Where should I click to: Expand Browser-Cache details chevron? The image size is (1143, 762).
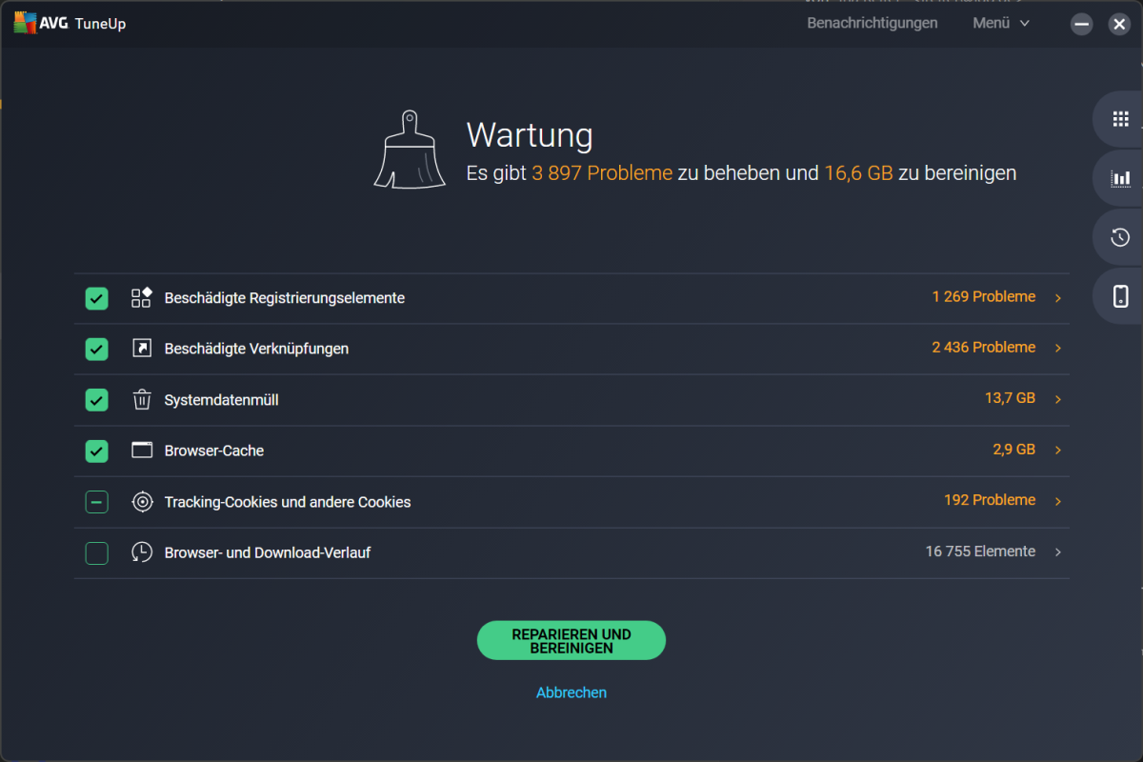coord(1057,451)
